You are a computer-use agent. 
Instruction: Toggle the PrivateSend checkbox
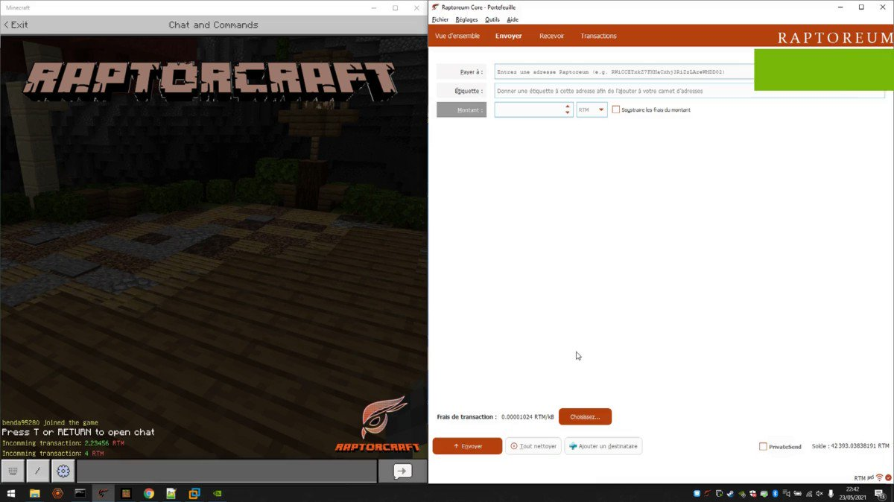pyautogui.click(x=763, y=446)
